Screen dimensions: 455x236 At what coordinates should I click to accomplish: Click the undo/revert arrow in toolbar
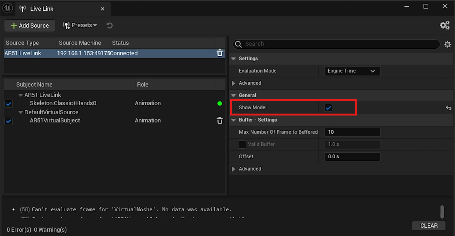pos(110,25)
